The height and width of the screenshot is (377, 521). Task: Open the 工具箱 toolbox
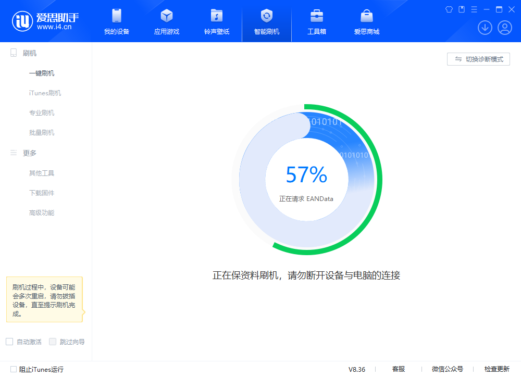[x=316, y=21]
